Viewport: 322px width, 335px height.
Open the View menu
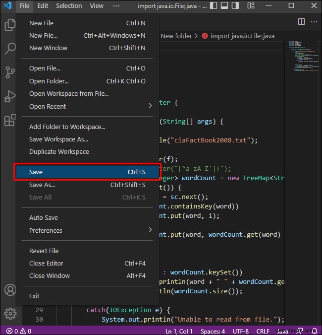[97, 5]
